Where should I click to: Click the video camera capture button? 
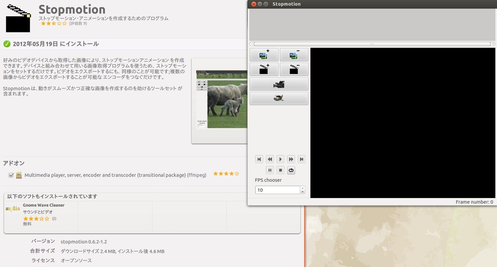point(279,84)
